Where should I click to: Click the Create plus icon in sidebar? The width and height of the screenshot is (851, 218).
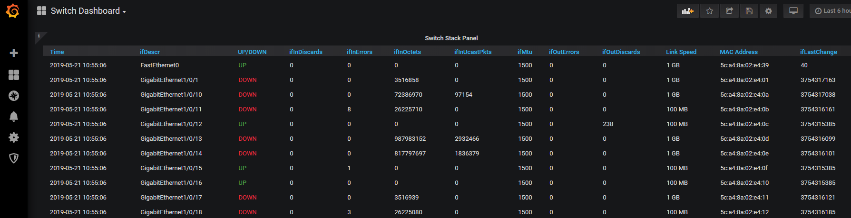point(14,53)
